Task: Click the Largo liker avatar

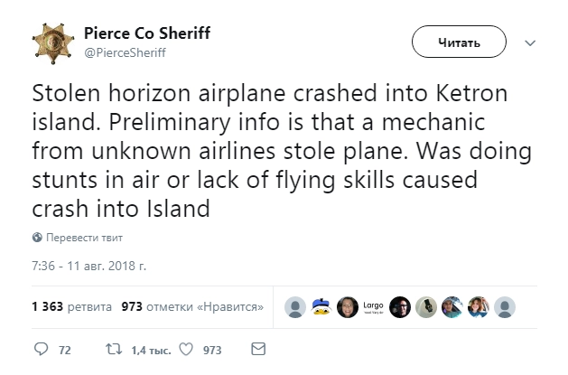Action: point(373,306)
